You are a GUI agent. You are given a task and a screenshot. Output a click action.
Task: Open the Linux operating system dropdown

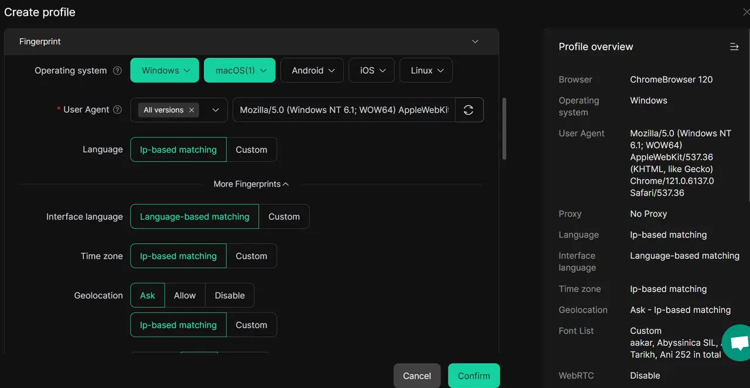426,70
